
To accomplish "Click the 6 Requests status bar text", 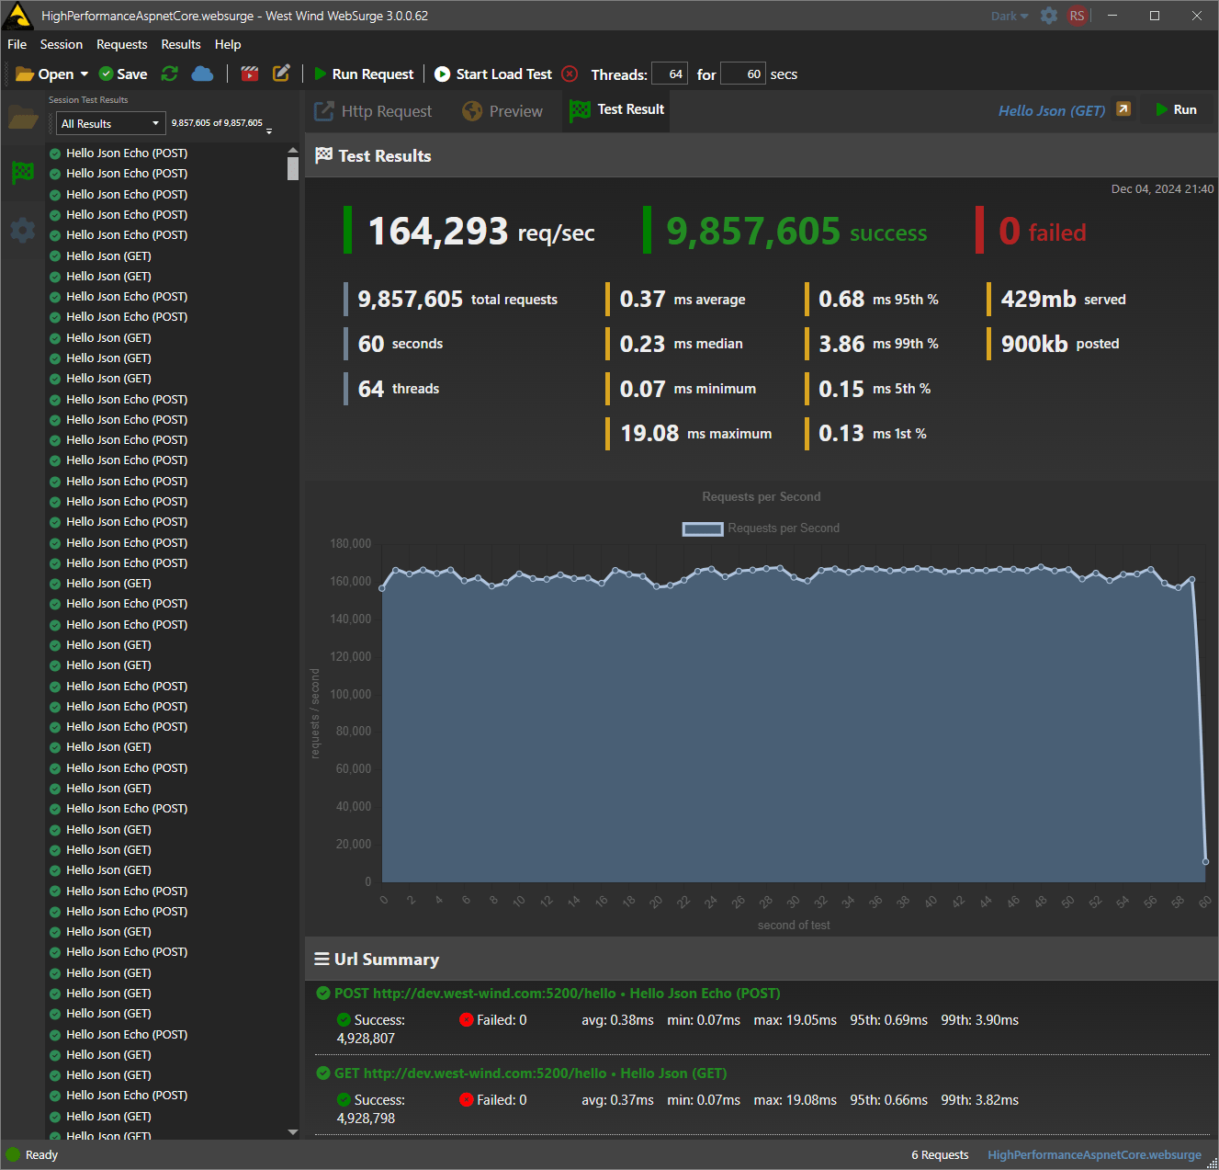I will click(940, 1155).
